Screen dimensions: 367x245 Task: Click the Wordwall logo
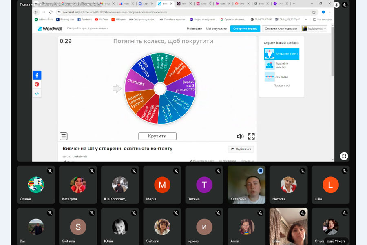tap(50, 29)
